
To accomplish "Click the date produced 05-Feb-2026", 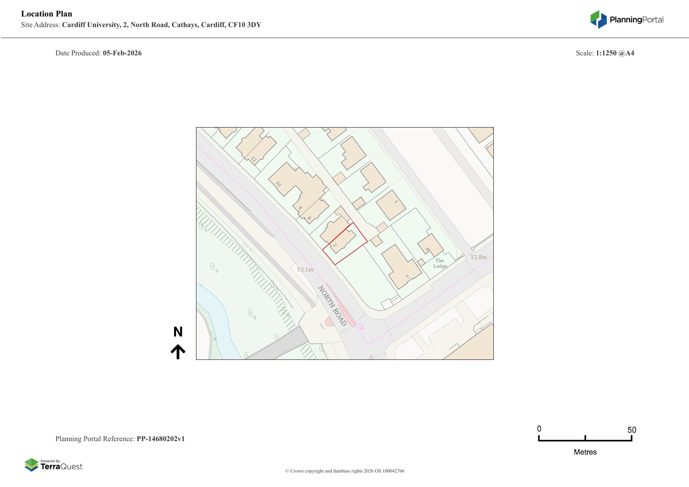I will (122, 53).
